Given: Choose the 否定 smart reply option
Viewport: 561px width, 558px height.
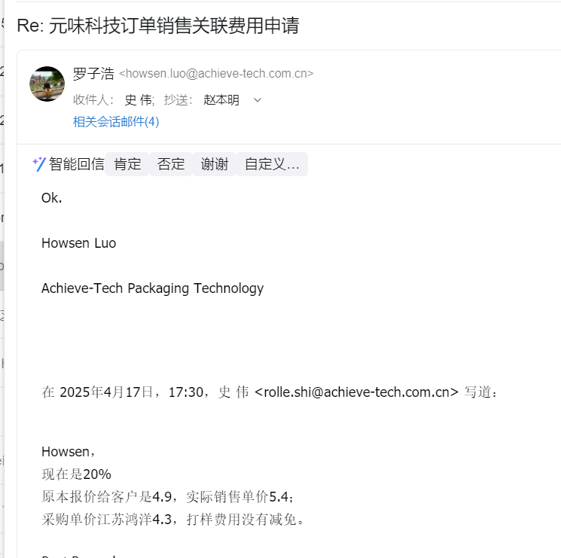Looking at the screenshot, I should 171,164.
